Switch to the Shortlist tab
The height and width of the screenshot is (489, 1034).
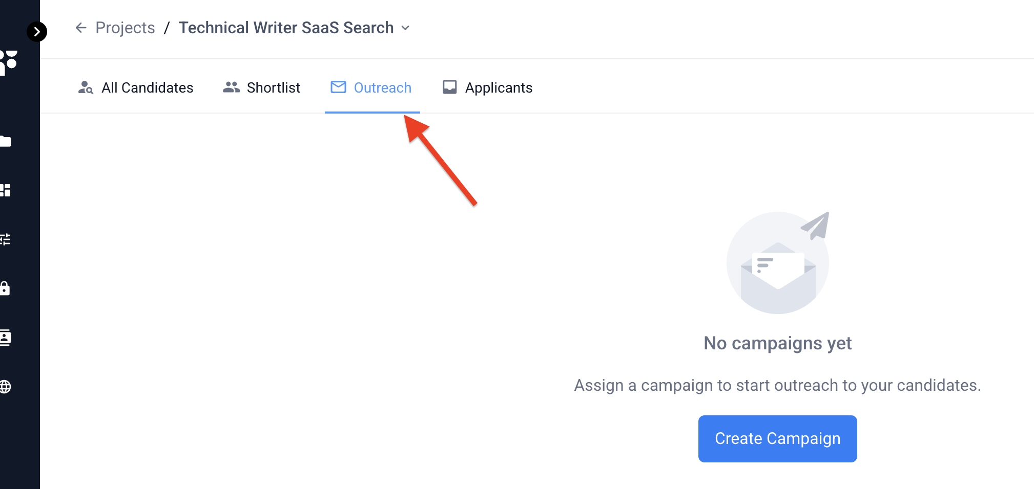click(261, 87)
